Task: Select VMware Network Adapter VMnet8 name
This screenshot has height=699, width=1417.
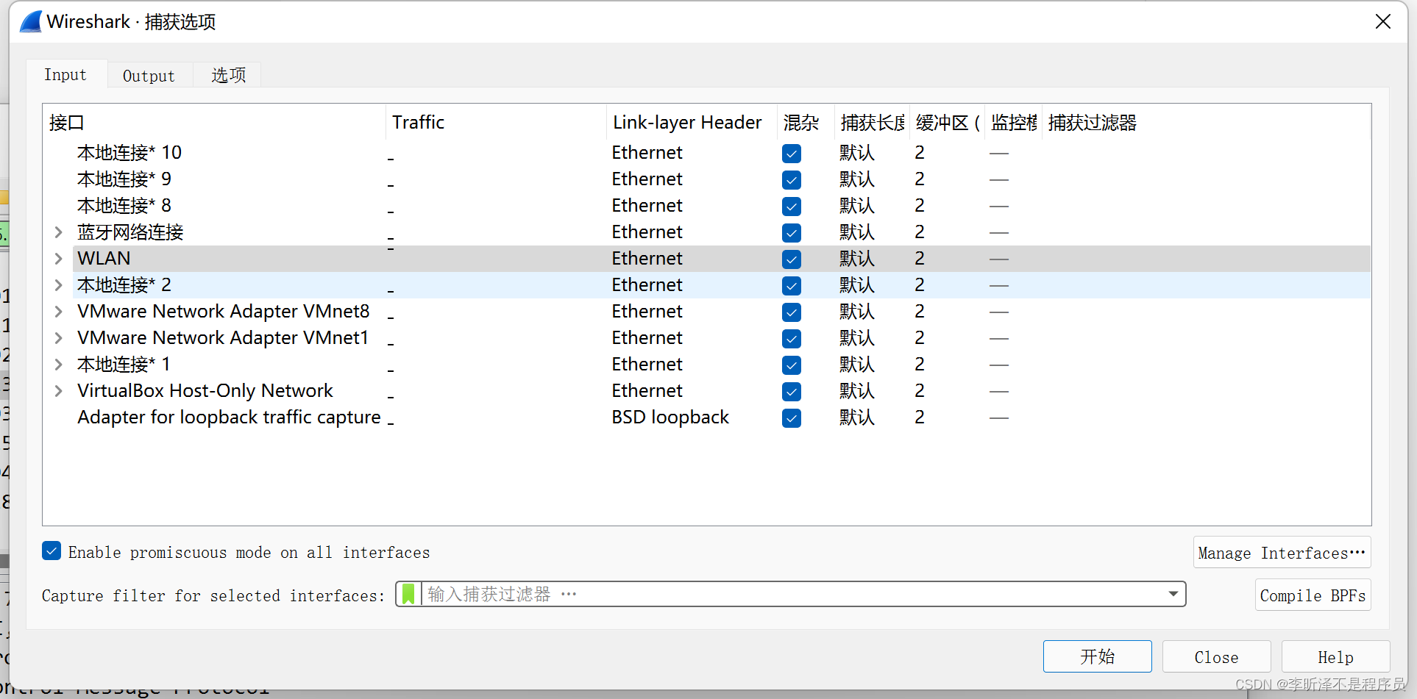Action: (x=224, y=312)
